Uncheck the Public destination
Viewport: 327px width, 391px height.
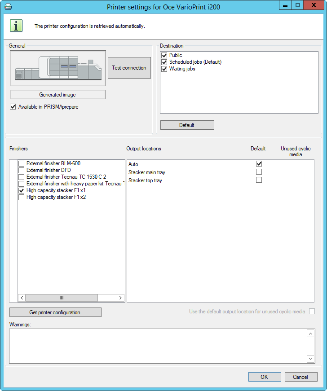[164, 55]
